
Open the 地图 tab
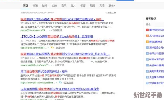click(x=92, y=5)
